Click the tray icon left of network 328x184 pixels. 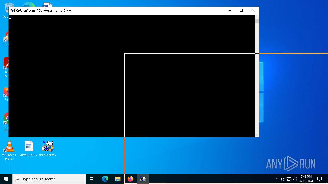click(283, 179)
